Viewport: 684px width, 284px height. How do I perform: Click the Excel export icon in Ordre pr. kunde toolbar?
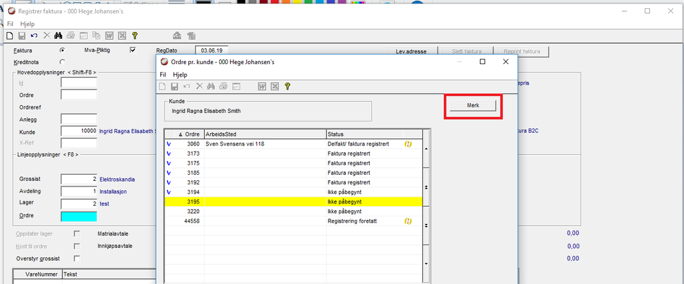[275, 86]
